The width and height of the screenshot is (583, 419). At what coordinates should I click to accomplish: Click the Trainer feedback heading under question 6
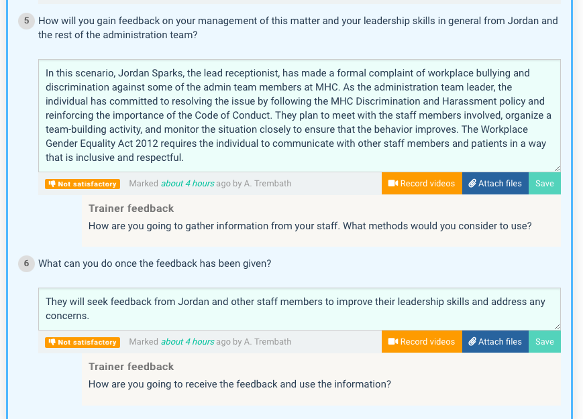[131, 367]
